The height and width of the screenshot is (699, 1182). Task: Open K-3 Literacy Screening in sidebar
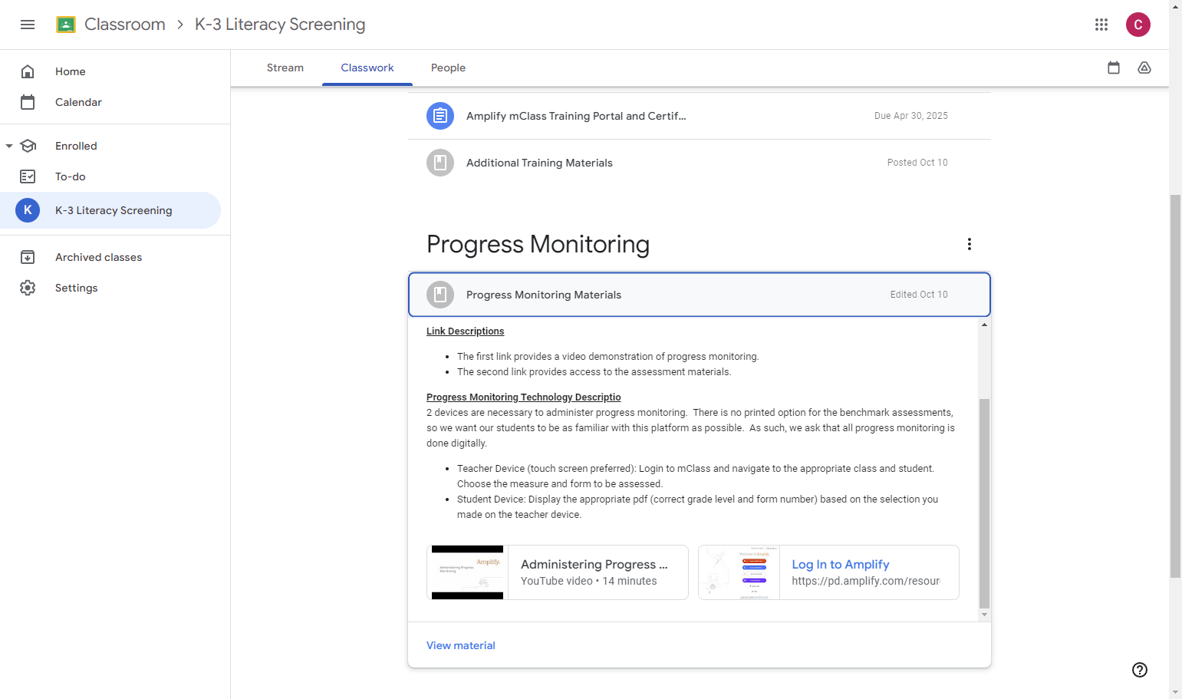(x=110, y=210)
